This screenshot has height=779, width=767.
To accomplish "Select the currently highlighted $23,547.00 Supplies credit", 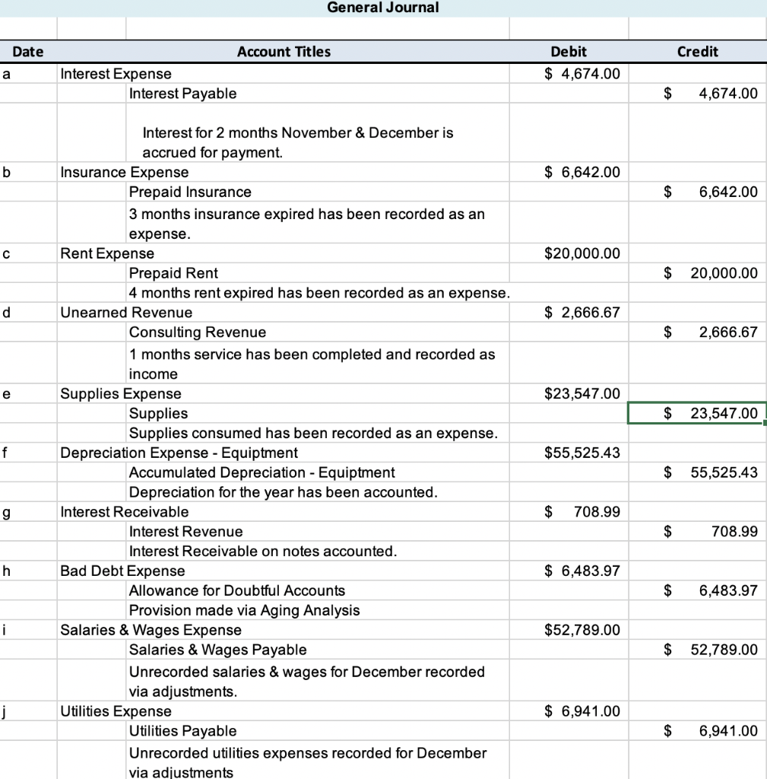I will pyautogui.click(x=696, y=413).
